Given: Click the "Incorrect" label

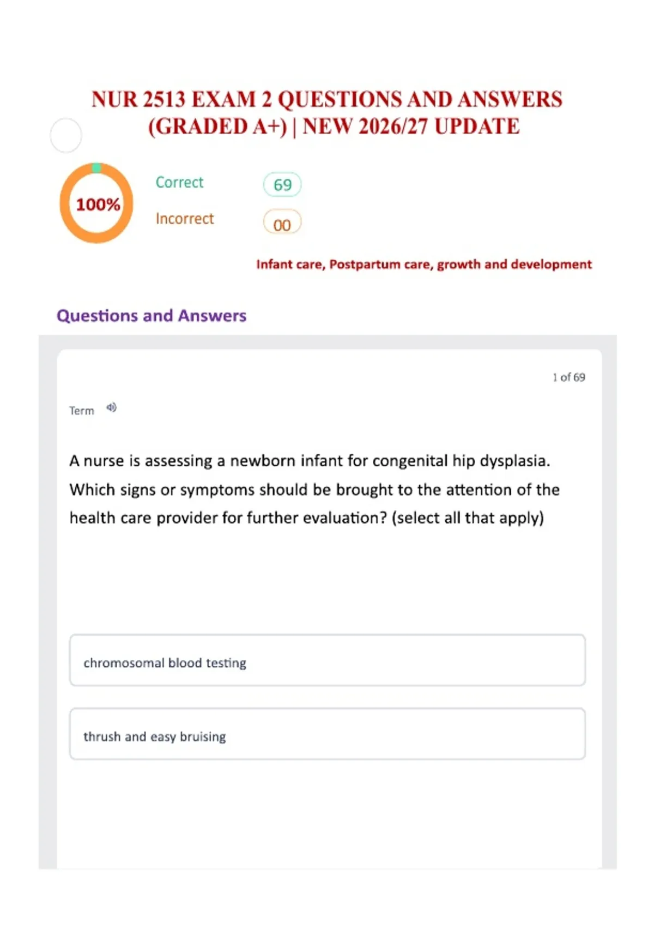Looking at the screenshot, I should pyautogui.click(x=185, y=219).
